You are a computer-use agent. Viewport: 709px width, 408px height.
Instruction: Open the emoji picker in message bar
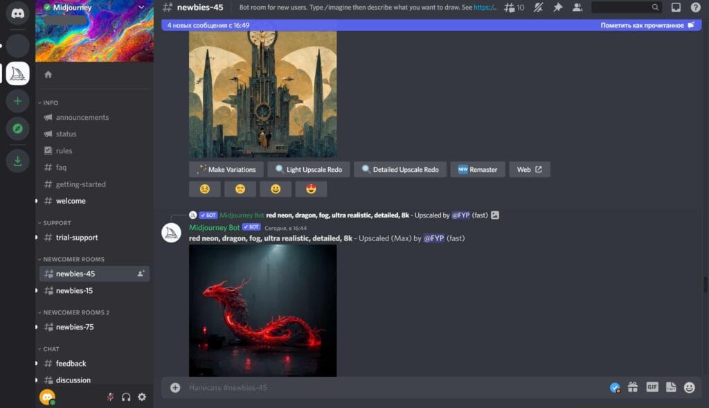pos(690,387)
